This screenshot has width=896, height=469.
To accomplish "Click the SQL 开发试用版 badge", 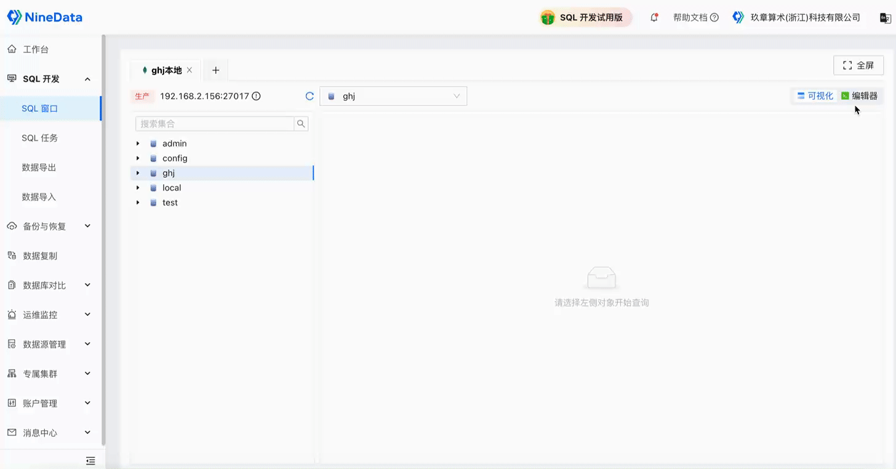I will pyautogui.click(x=585, y=18).
